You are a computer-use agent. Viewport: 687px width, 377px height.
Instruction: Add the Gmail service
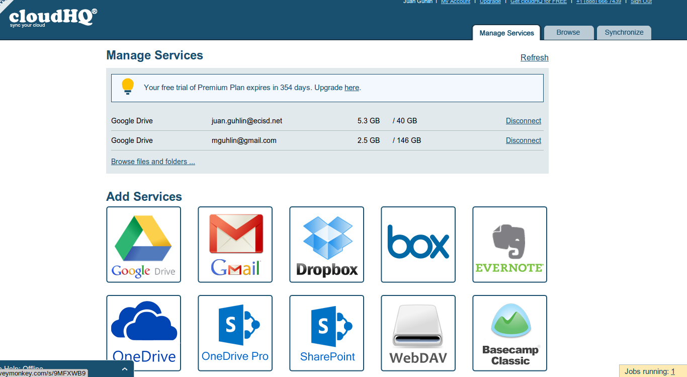(235, 245)
